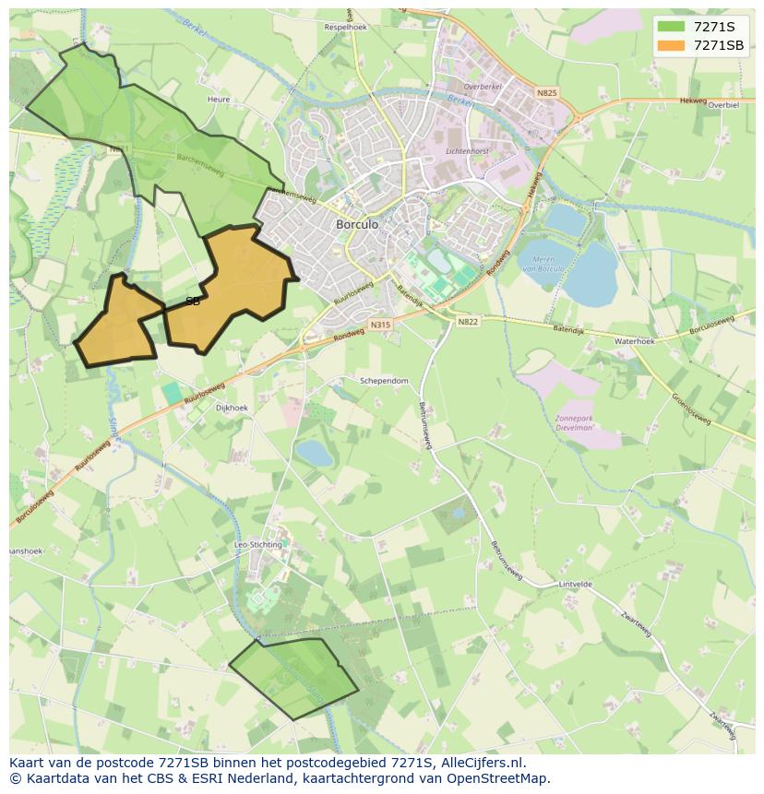Click the green postcode polygon south of Leo-Stichting

pyautogui.click(x=291, y=678)
